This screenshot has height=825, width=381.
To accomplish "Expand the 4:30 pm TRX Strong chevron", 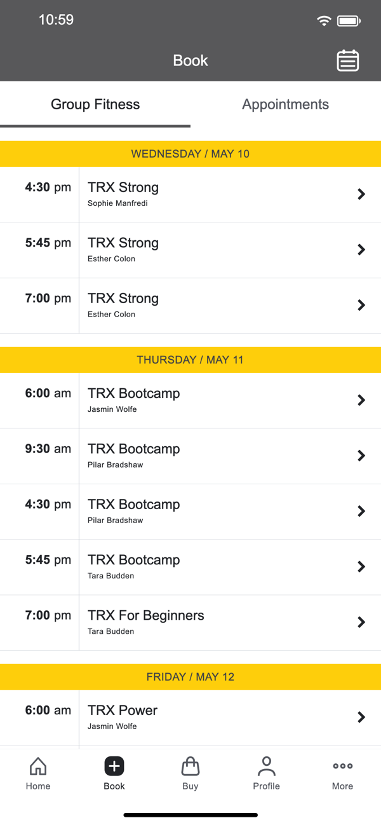I will [361, 194].
